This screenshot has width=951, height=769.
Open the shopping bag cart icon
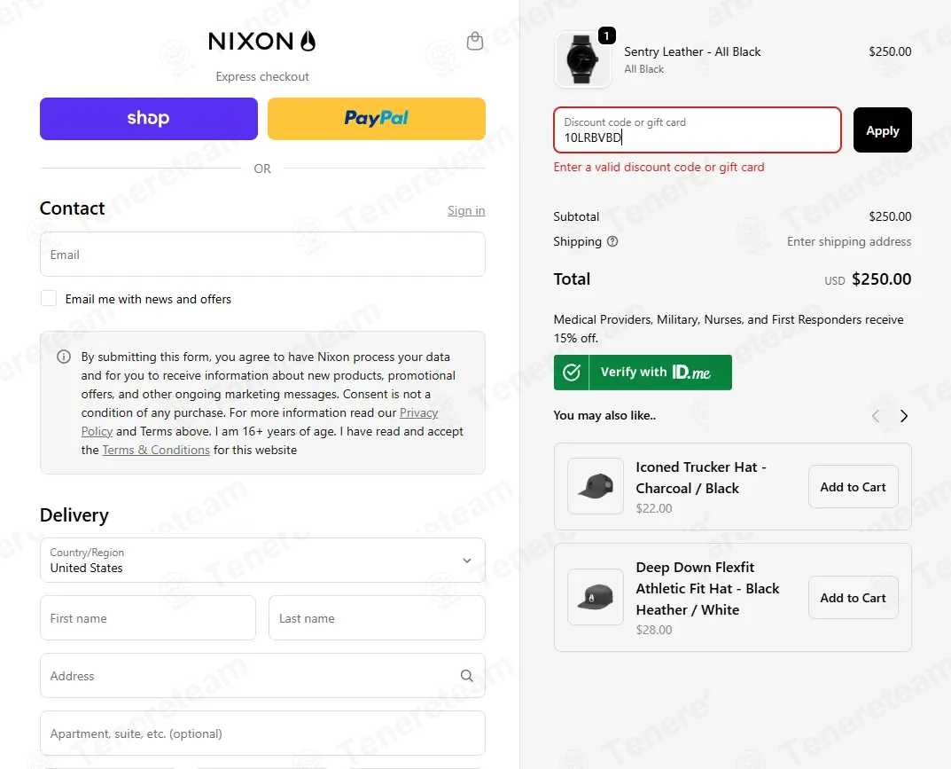(475, 41)
